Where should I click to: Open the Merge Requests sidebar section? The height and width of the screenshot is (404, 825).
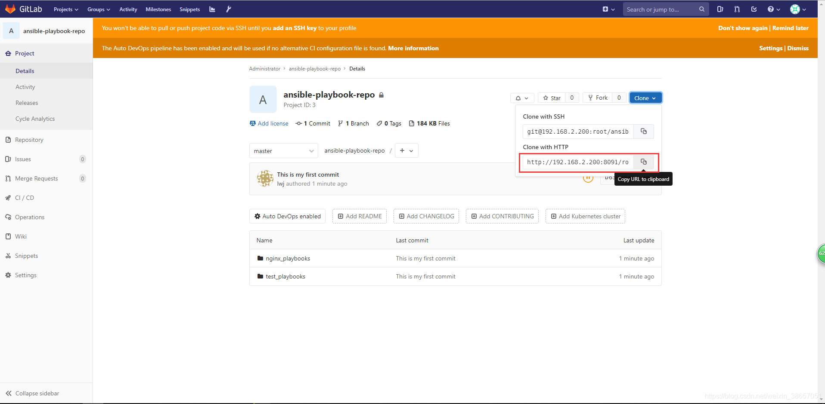47,178
